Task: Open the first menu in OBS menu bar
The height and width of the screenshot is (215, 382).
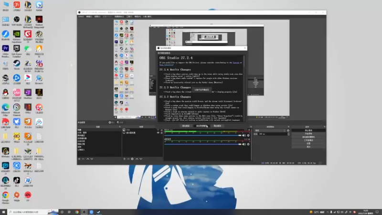Action: pos(81,17)
